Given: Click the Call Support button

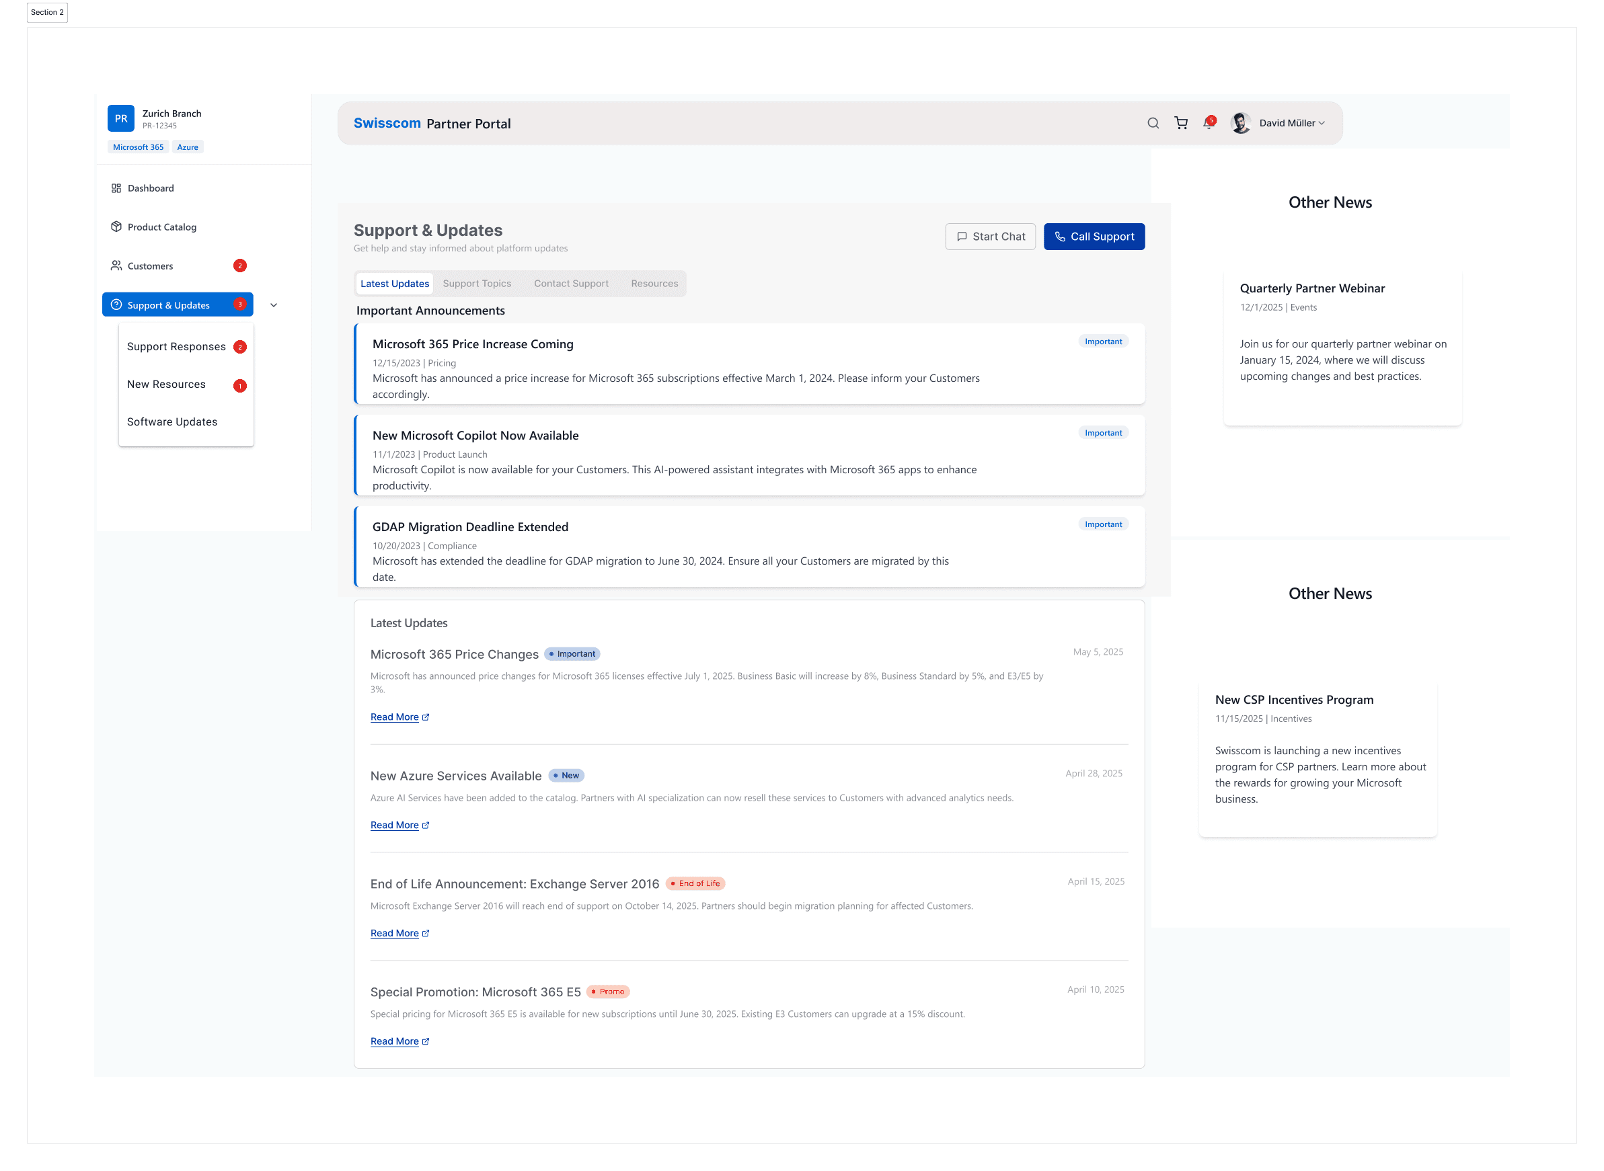Looking at the screenshot, I should coord(1094,237).
